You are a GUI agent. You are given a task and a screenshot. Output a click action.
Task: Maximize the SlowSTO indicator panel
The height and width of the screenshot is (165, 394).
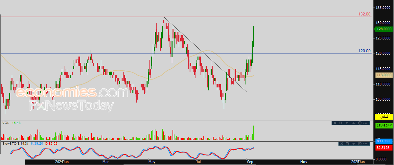click(x=347, y=144)
